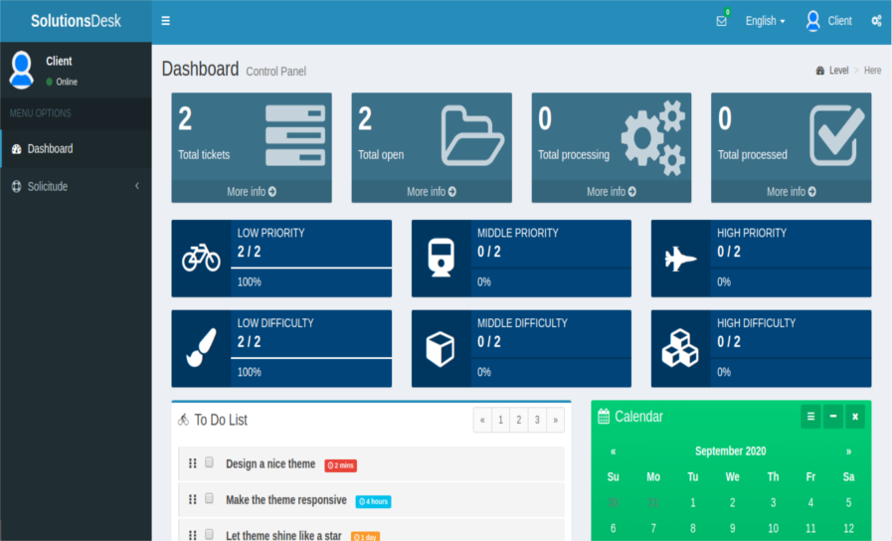The width and height of the screenshot is (892, 541).
Task: Click the paintbrush Low Difficulty icon
Action: point(201,349)
